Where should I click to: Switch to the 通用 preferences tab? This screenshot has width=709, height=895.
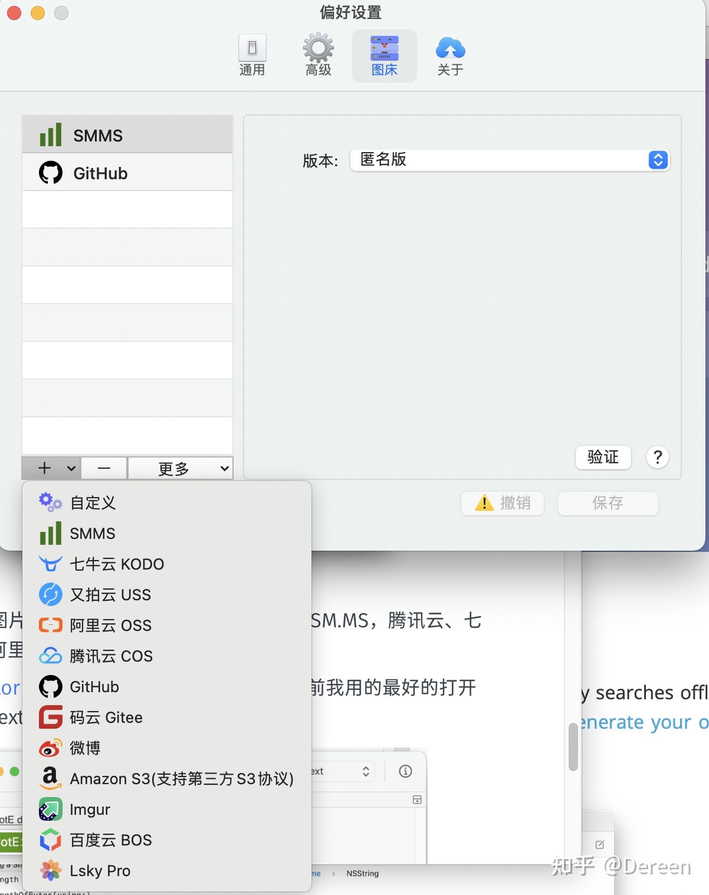pos(252,56)
